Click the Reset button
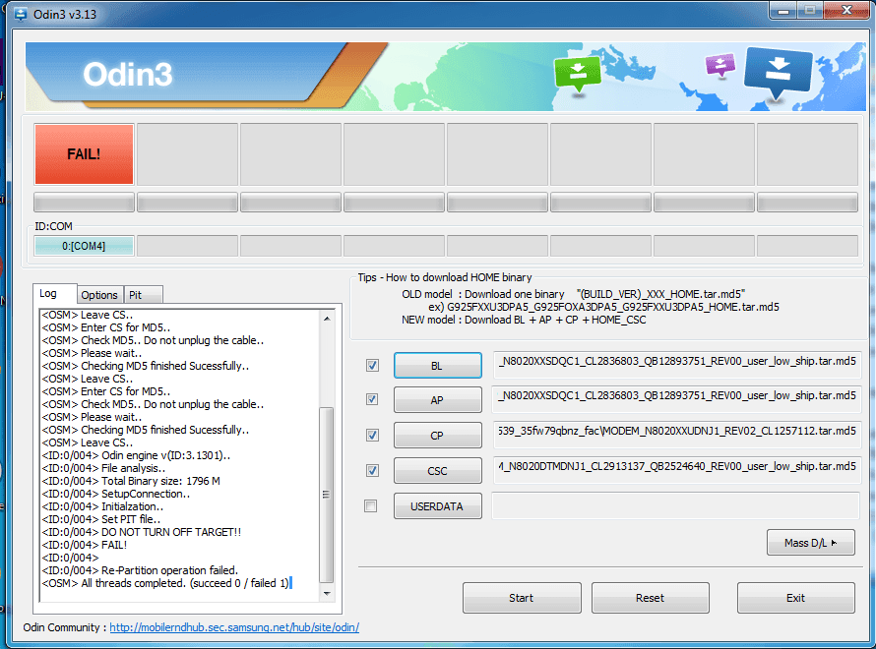The height and width of the screenshot is (649, 876). click(x=651, y=598)
